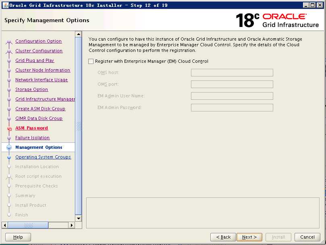The image size is (326, 245).
Task: Click the Configuration Option step marker icon
Action: 9,41
